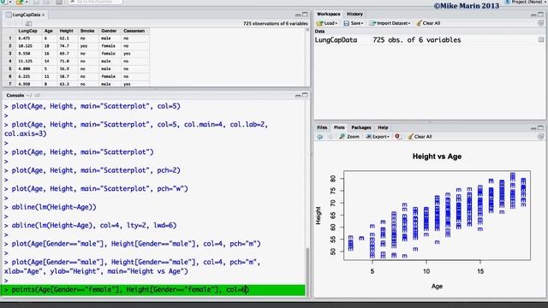Click the Smoke column header
548x308 pixels.
pyautogui.click(x=87, y=31)
